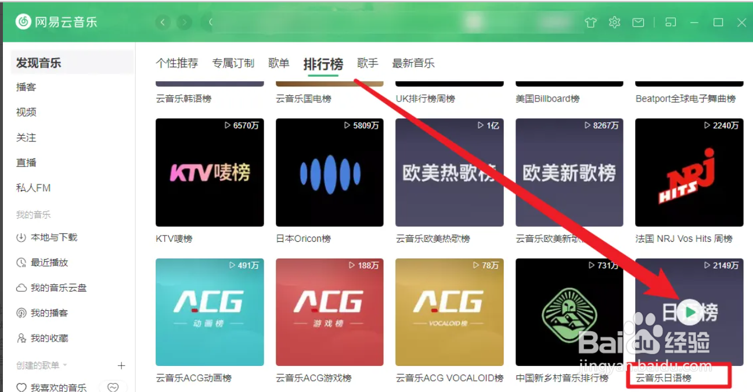Click the Beatport全球电子舞曲榜 title
Viewport: 753px width, 392px height.
tap(686, 99)
